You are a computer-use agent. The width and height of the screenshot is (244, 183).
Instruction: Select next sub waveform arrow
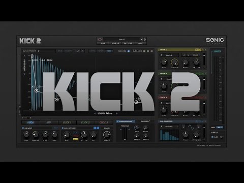(199, 127)
